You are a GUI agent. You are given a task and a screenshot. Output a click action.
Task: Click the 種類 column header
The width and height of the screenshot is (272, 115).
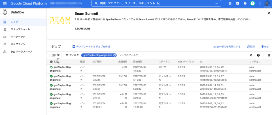tap(82, 62)
